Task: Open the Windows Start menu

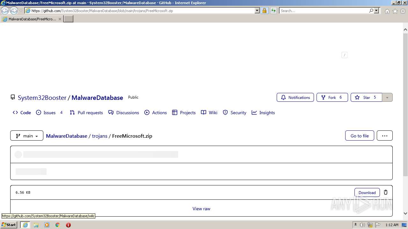Action: coord(9,225)
